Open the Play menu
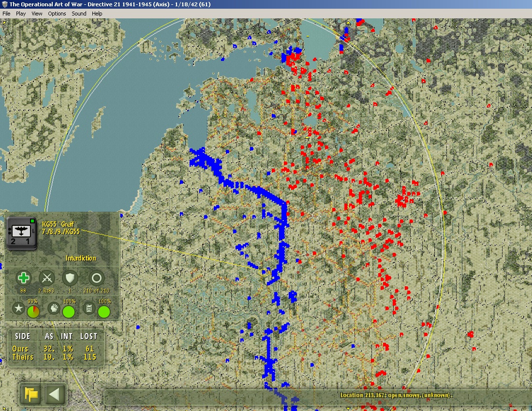The width and height of the screenshot is (532, 411). (21, 14)
